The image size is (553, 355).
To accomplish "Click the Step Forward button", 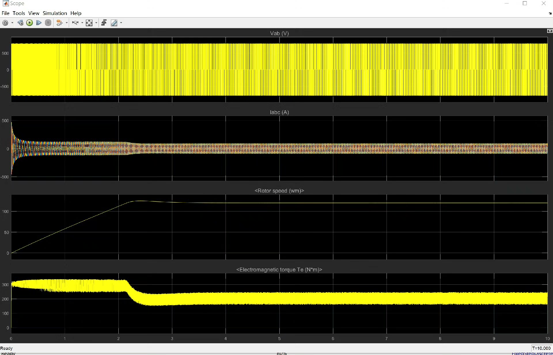I will pos(39,23).
